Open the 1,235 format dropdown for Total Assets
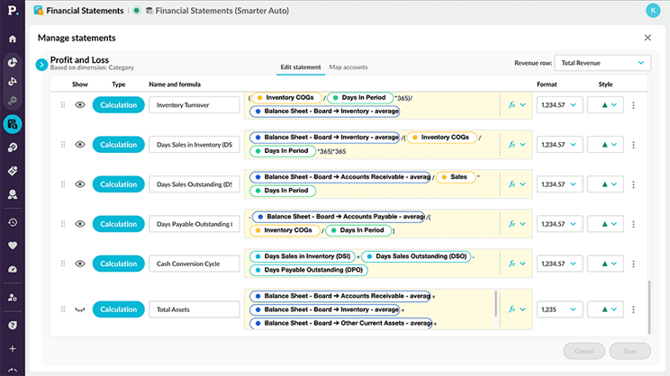The width and height of the screenshot is (670, 376). [559, 309]
